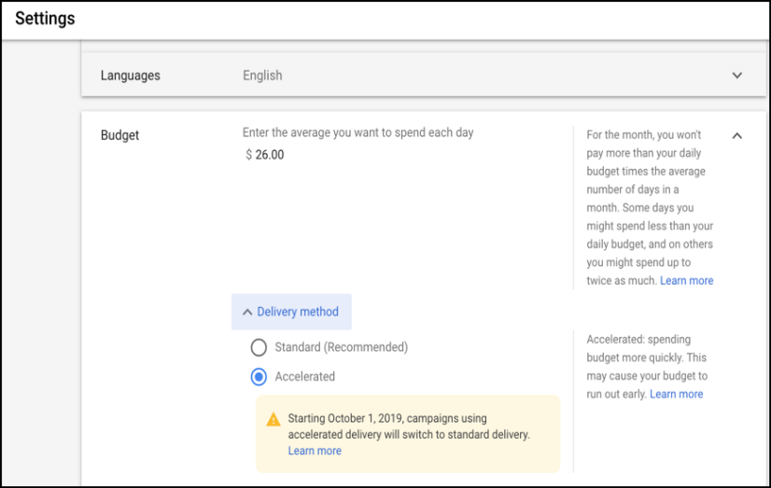Select Standard (Recommended) delivery option

pos(259,347)
